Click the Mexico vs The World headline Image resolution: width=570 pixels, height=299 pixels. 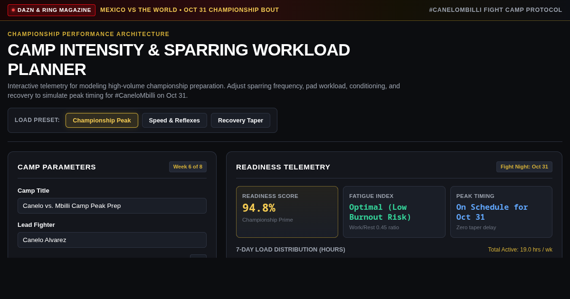(190, 10)
